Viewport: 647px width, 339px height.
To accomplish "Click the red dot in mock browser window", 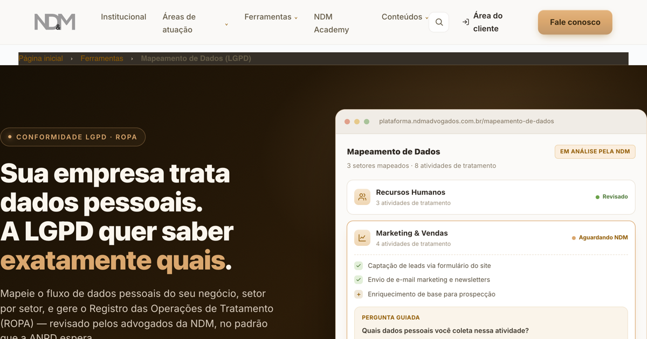I will tap(347, 122).
